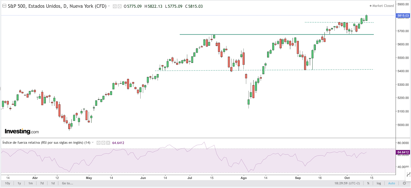
Task: Click the S&P 500, Estados Unidos chart title
Action: click(x=57, y=6)
